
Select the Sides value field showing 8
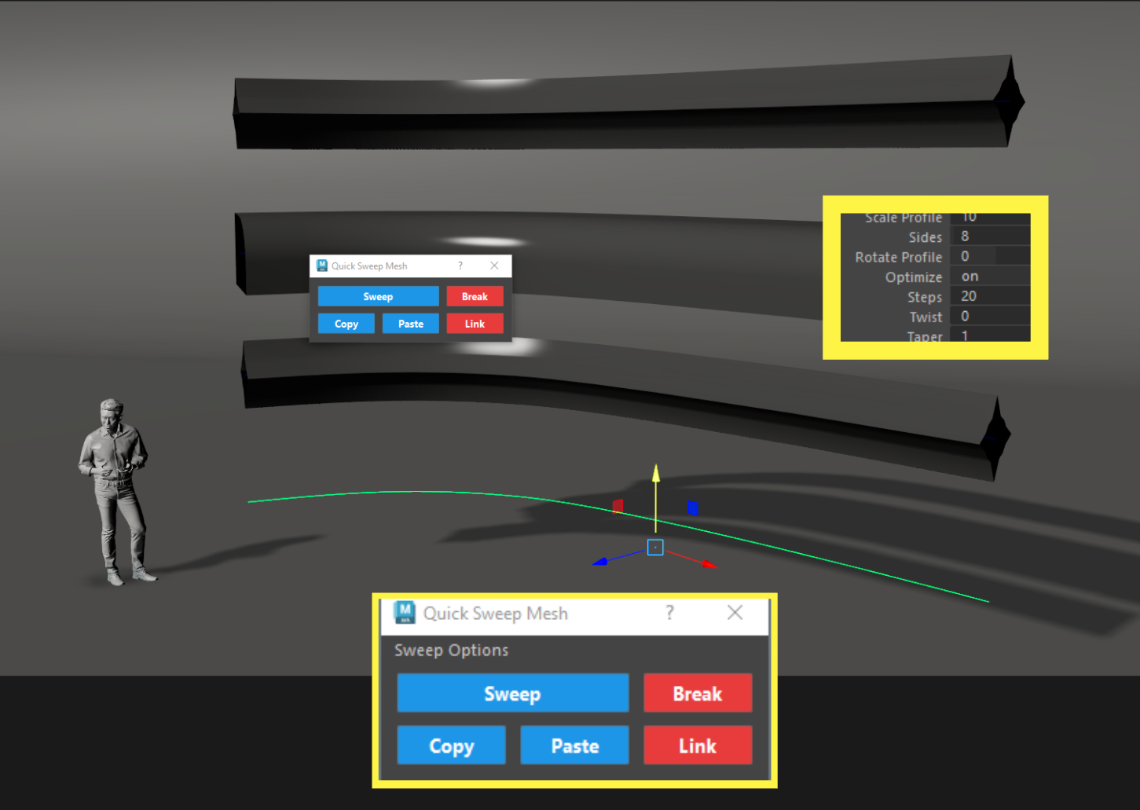coord(989,236)
